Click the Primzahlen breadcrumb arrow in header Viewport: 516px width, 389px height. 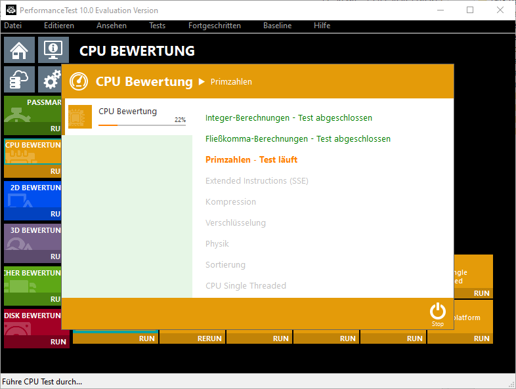click(202, 81)
